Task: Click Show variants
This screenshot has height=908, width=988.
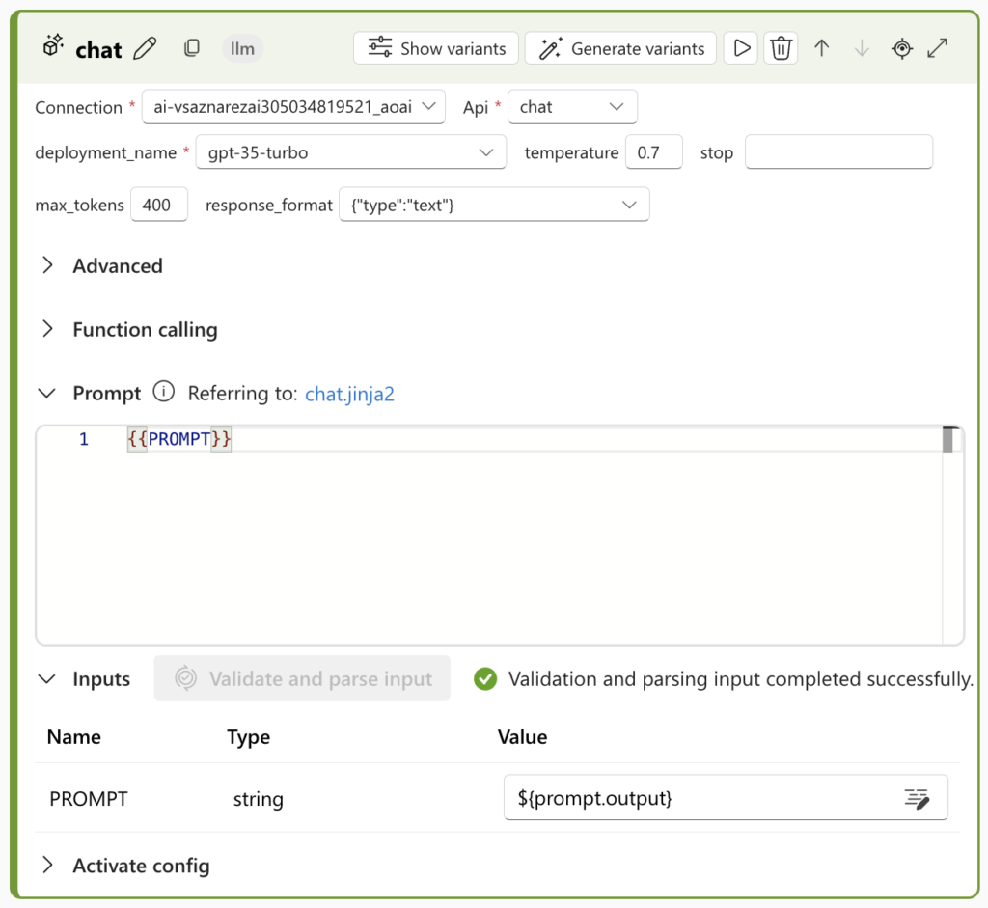Action: click(435, 48)
